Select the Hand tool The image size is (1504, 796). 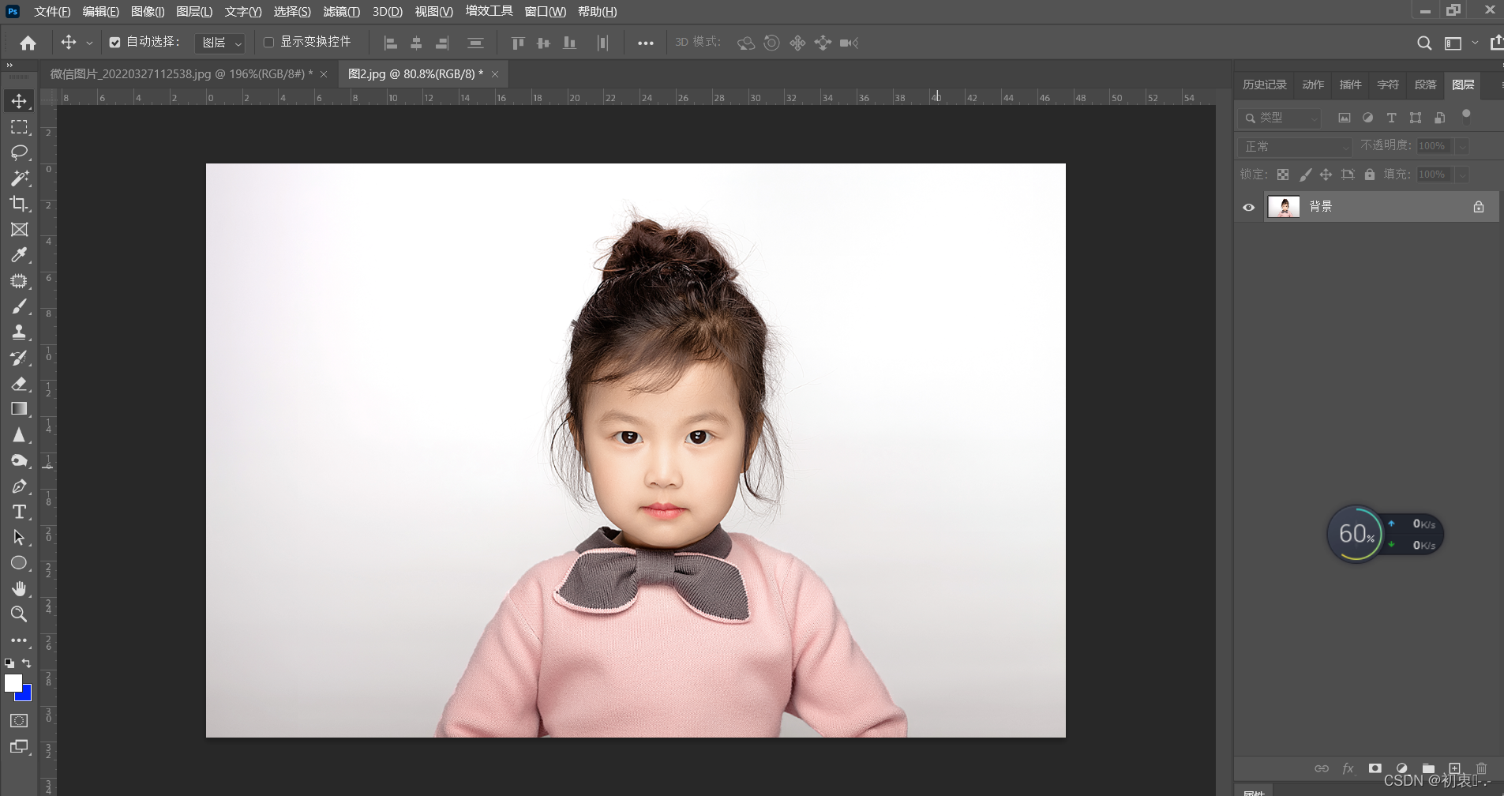(19, 589)
